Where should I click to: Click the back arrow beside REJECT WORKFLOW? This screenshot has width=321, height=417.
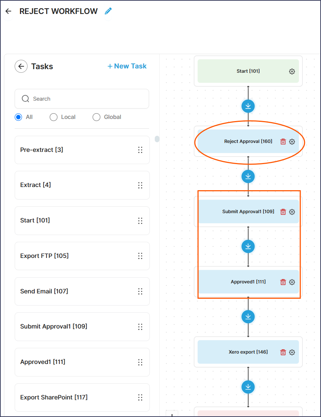9,11
